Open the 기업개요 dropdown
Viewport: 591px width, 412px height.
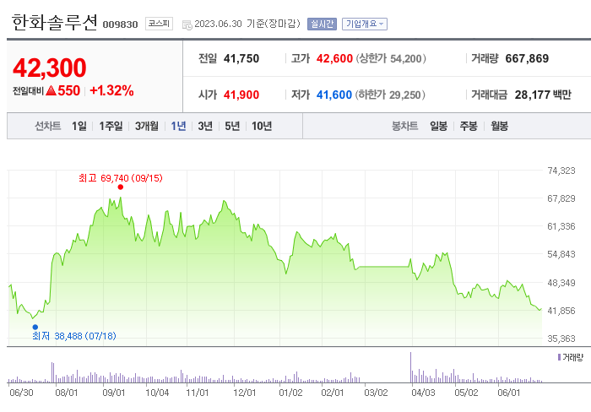(365, 24)
